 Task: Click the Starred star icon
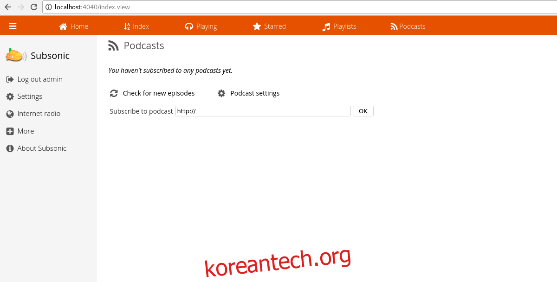pyautogui.click(x=257, y=26)
